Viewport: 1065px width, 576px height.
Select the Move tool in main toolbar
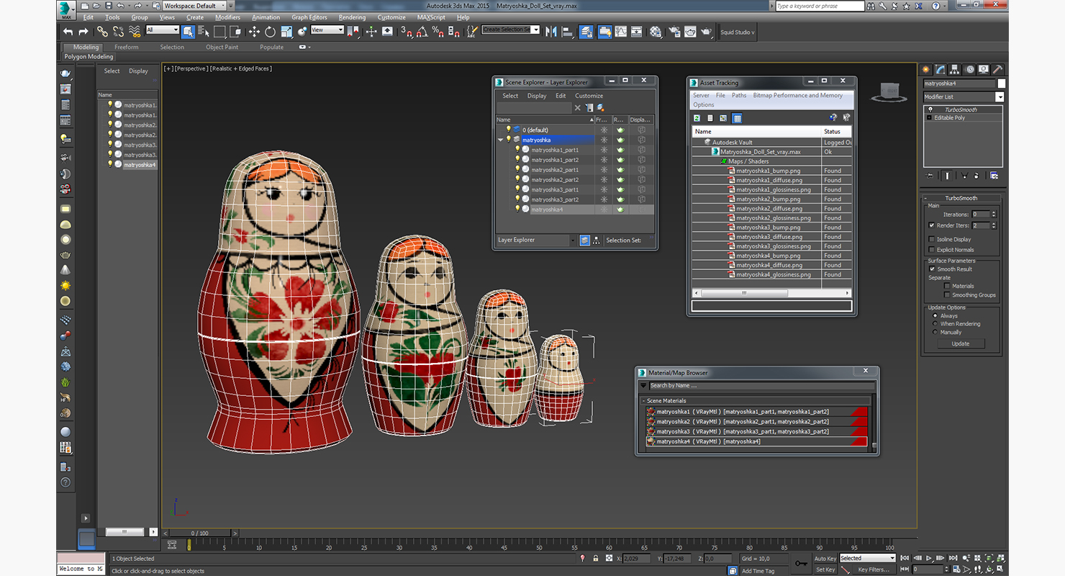(x=254, y=32)
